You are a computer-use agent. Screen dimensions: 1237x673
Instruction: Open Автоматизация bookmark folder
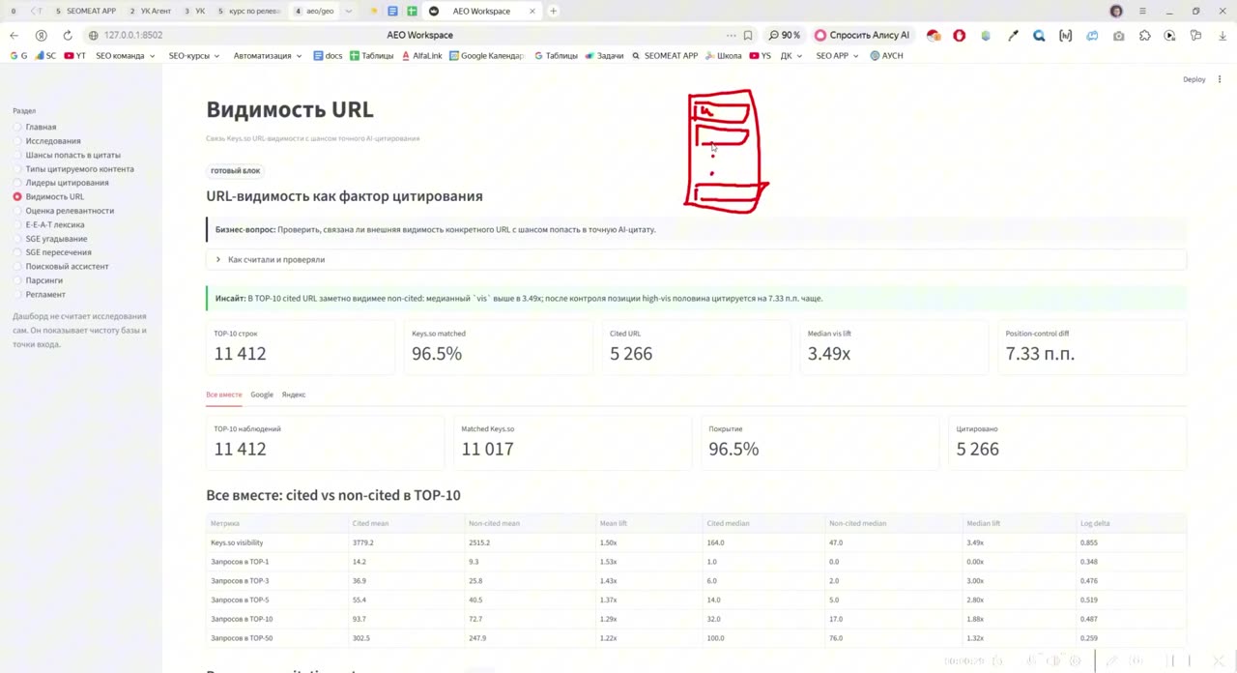click(x=268, y=56)
